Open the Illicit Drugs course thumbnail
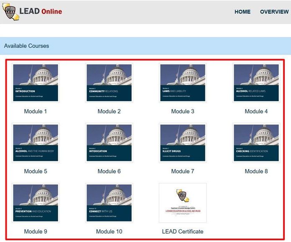 tap(183, 143)
